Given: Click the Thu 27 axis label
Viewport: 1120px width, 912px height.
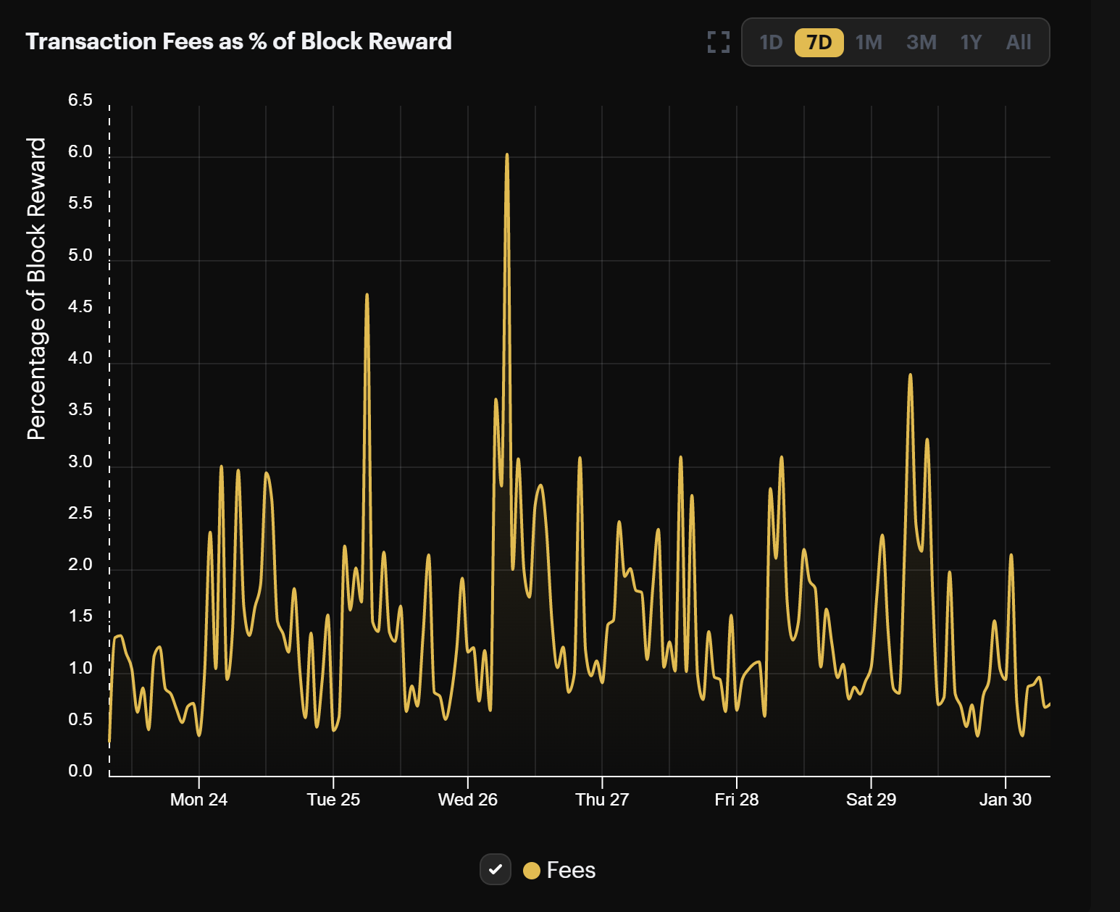Looking at the screenshot, I should coord(602,799).
